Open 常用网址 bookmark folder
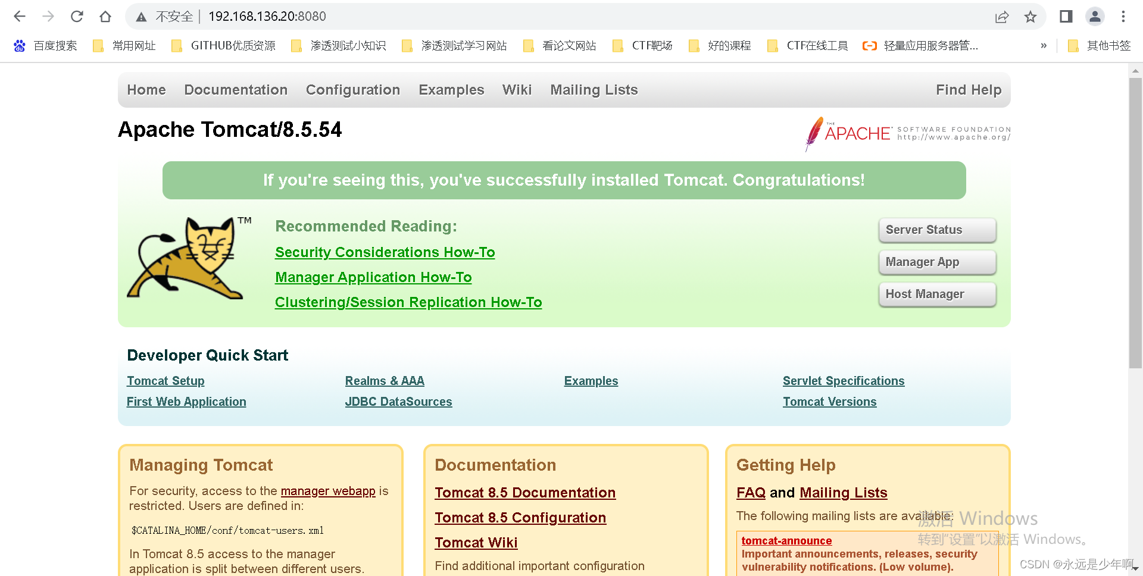This screenshot has width=1143, height=576. 124,46
